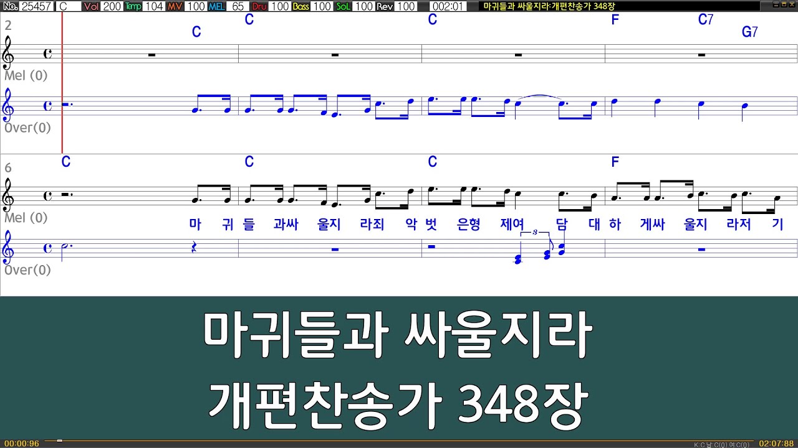The height and width of the screenshot is (448, 798).
Task: Maximize the karaoke player window
Action: pos(783,4)
